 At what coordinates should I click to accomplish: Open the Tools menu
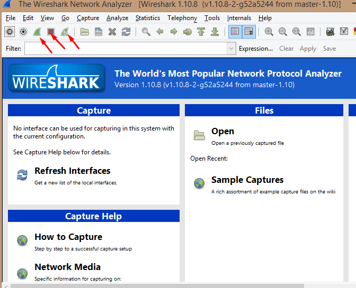pyautogui.click(x=212, y=18)
